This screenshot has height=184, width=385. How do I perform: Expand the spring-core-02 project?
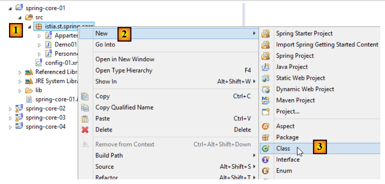[x=11, y=109]
